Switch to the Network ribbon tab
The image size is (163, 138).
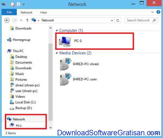pos(27,12)
